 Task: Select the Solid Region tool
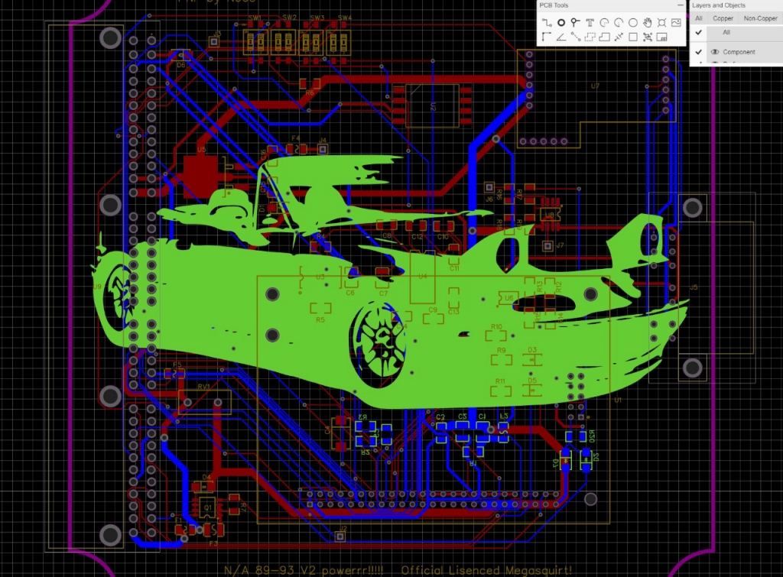[x=604, y=37]
